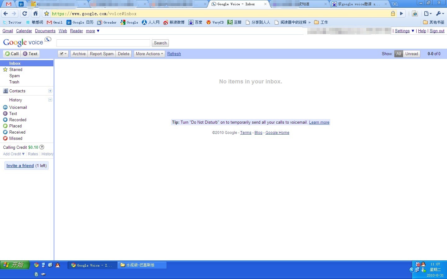The height and width of the screenshot is (279, 447).
Task: Go back in browser history
Action: pos(6,14)
